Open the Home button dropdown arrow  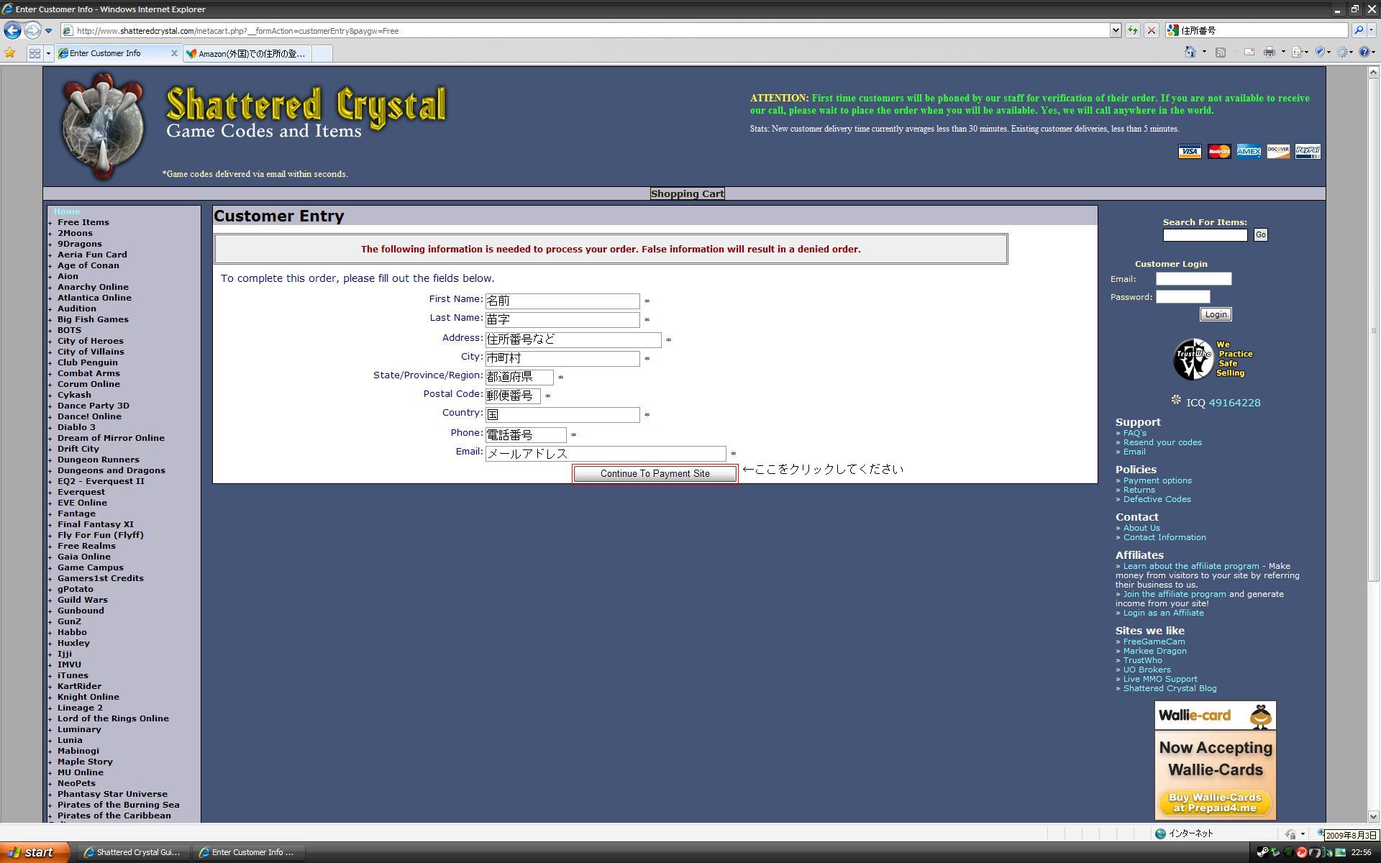[1204, 52]
